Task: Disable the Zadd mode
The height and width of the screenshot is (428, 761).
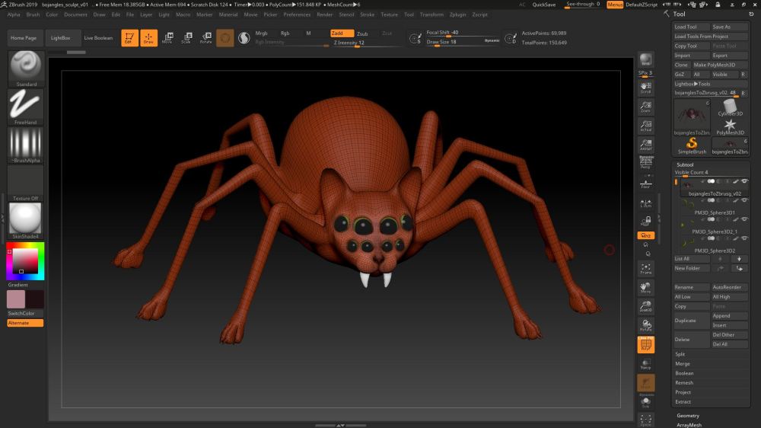Action: pos(342,34)
